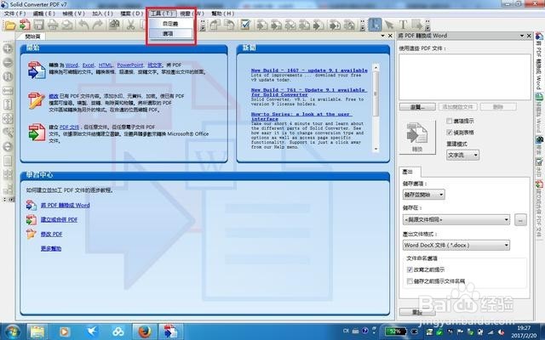545x340 pixels.
Task: Click the Convert icon in Start panel
Action: 37,70
